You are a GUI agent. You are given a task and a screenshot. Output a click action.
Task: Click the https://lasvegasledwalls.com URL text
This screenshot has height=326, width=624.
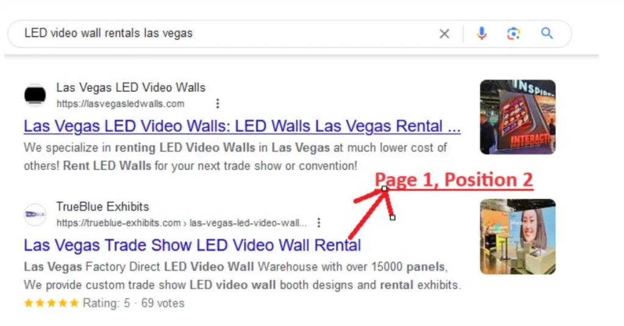pos(120,103)
